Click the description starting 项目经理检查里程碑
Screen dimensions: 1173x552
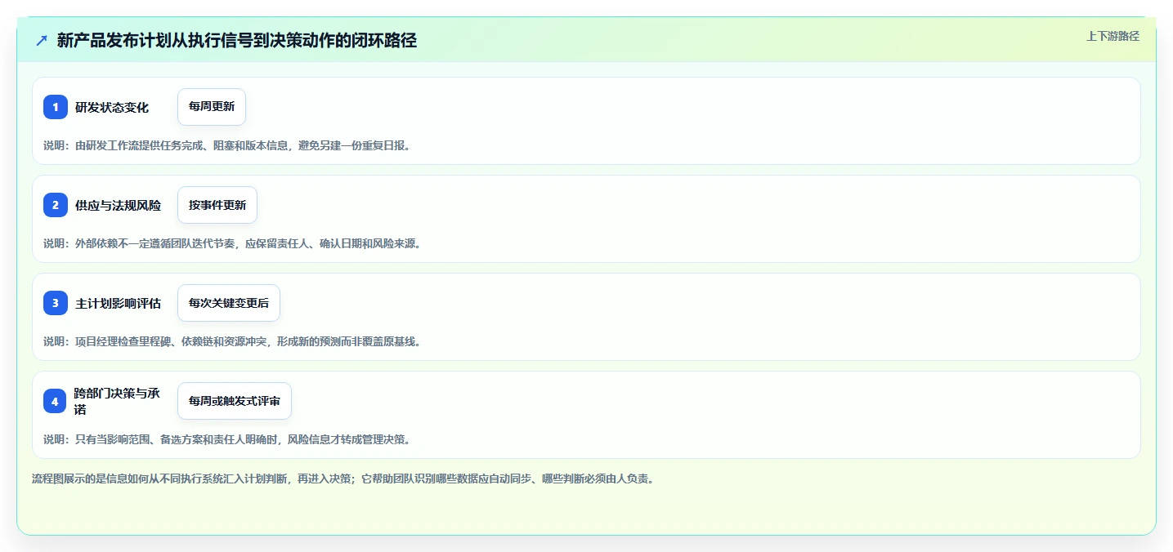pos(232,341)
